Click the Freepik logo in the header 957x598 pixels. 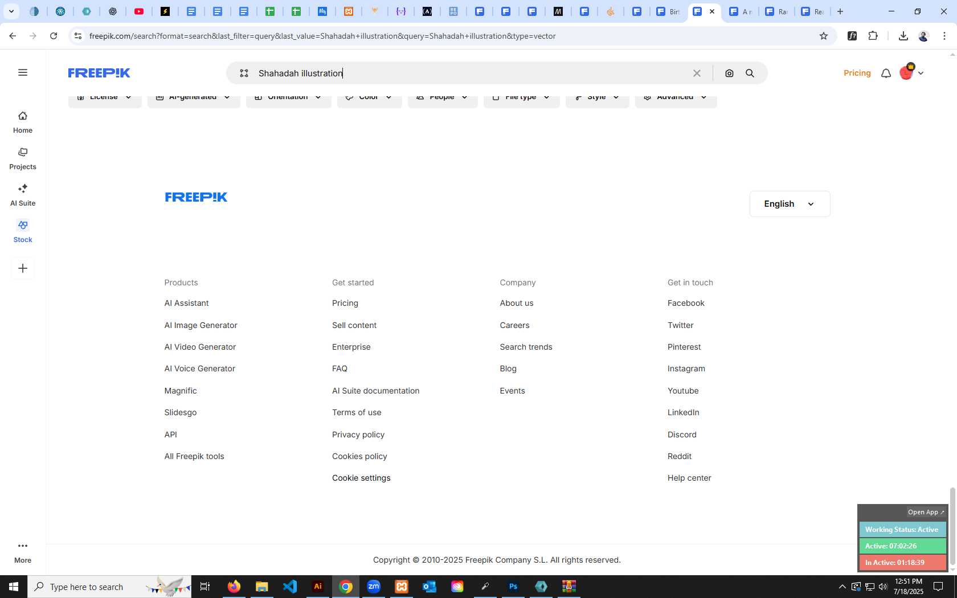pos(99,73)
